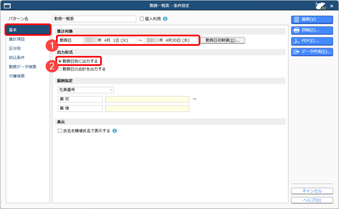Click info icon next to 氏名を職場氏名で表示する
This screenshot has height=209, width=339.
(115, 131)
